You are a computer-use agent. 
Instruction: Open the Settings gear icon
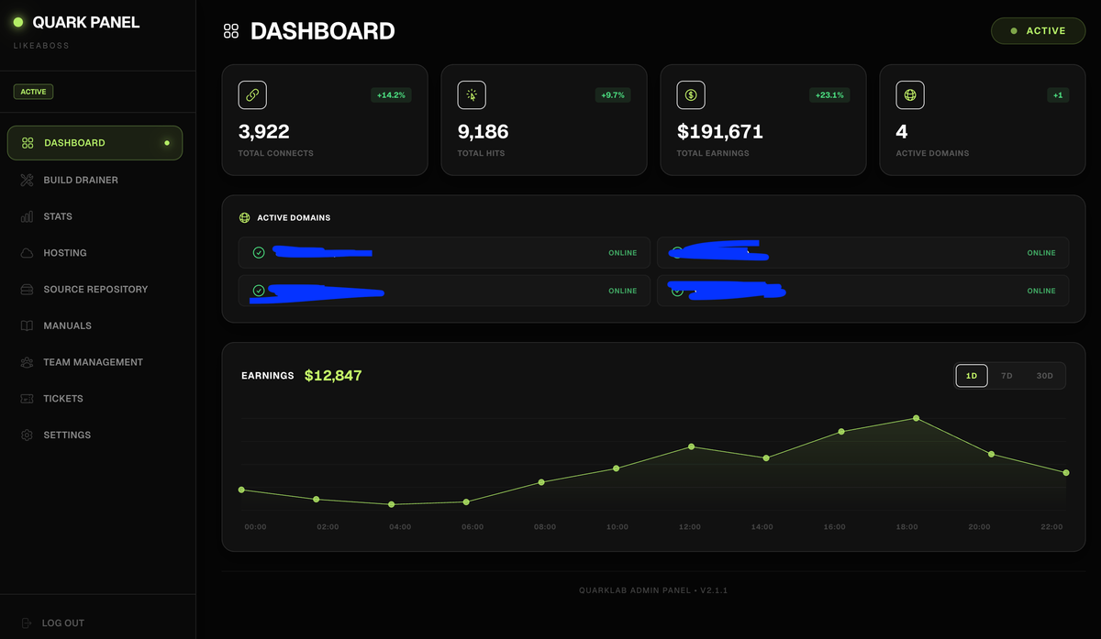pyautogui.click(x=27, y=435)
